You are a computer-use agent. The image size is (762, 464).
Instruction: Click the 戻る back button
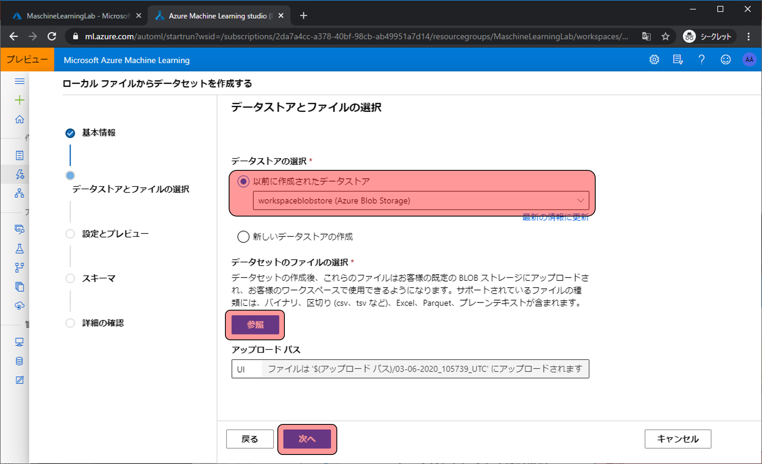point(250,439)
